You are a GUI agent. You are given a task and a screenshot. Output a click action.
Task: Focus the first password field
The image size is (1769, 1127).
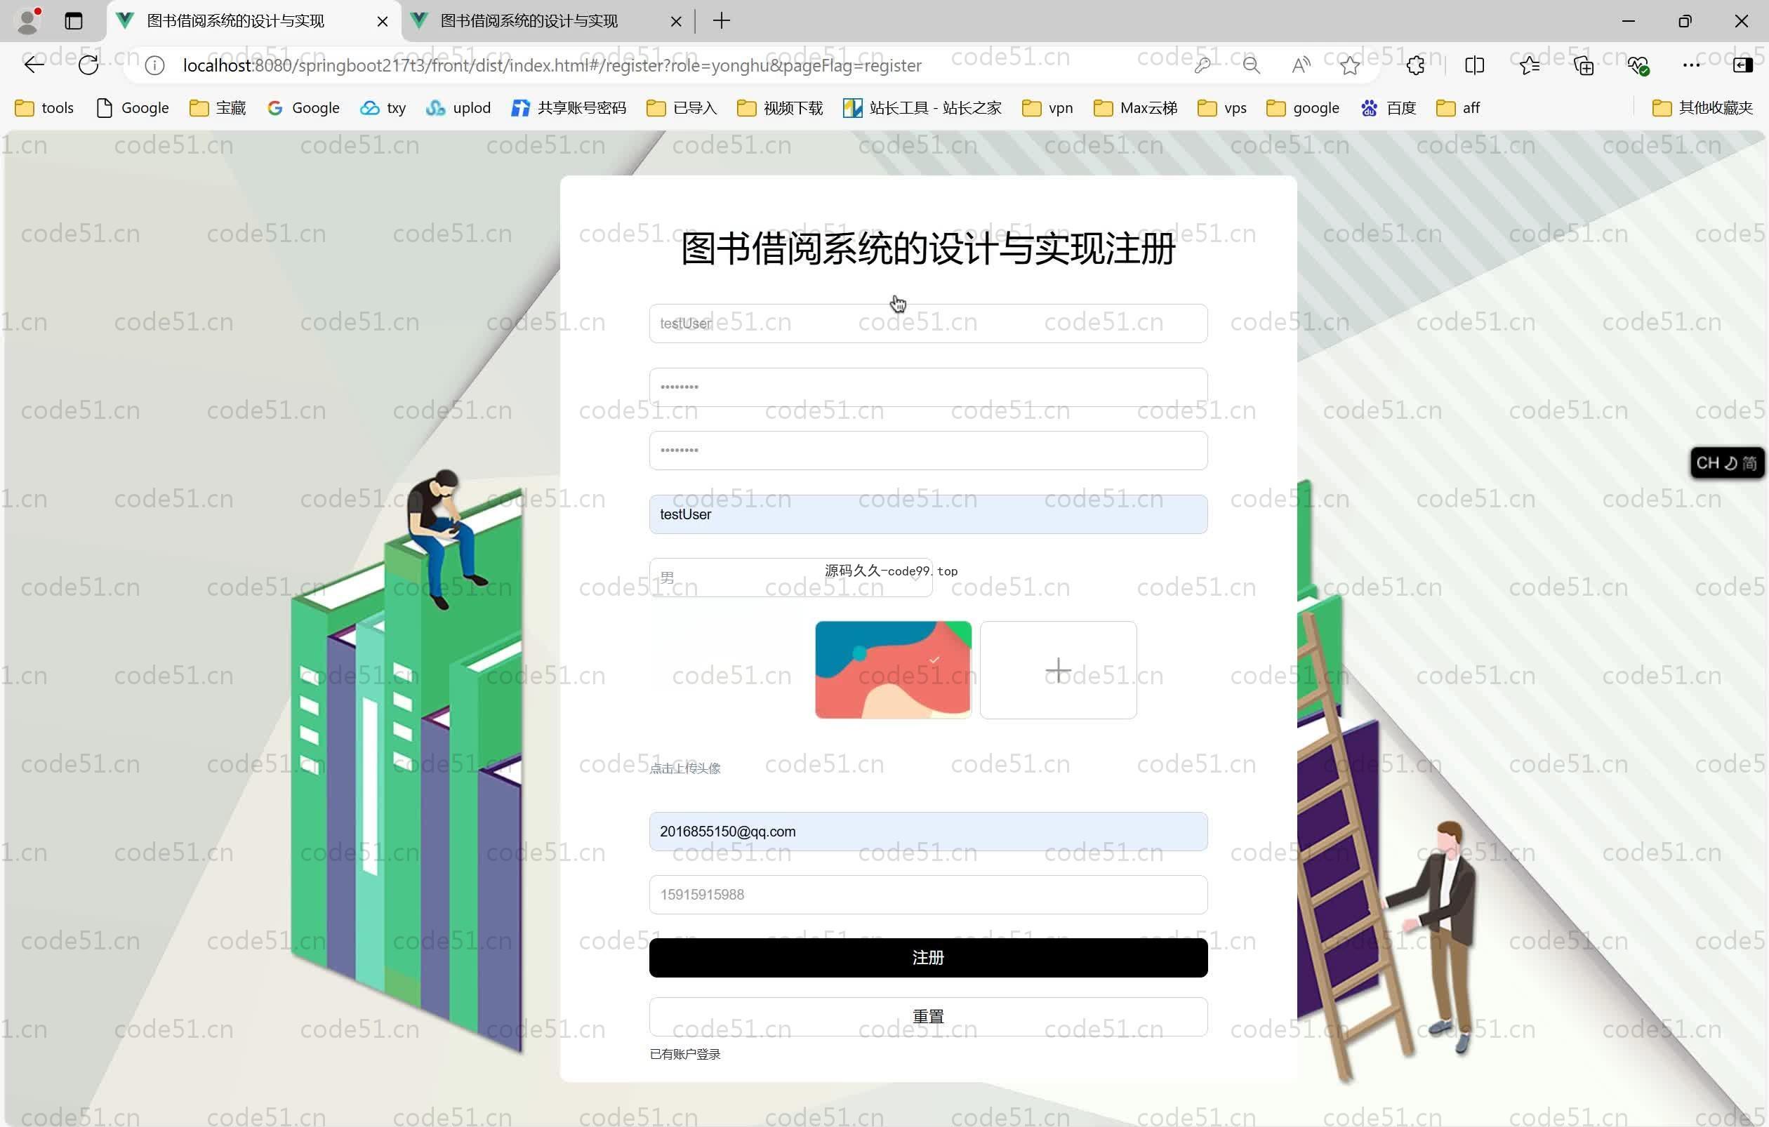(x=928, y=387)
